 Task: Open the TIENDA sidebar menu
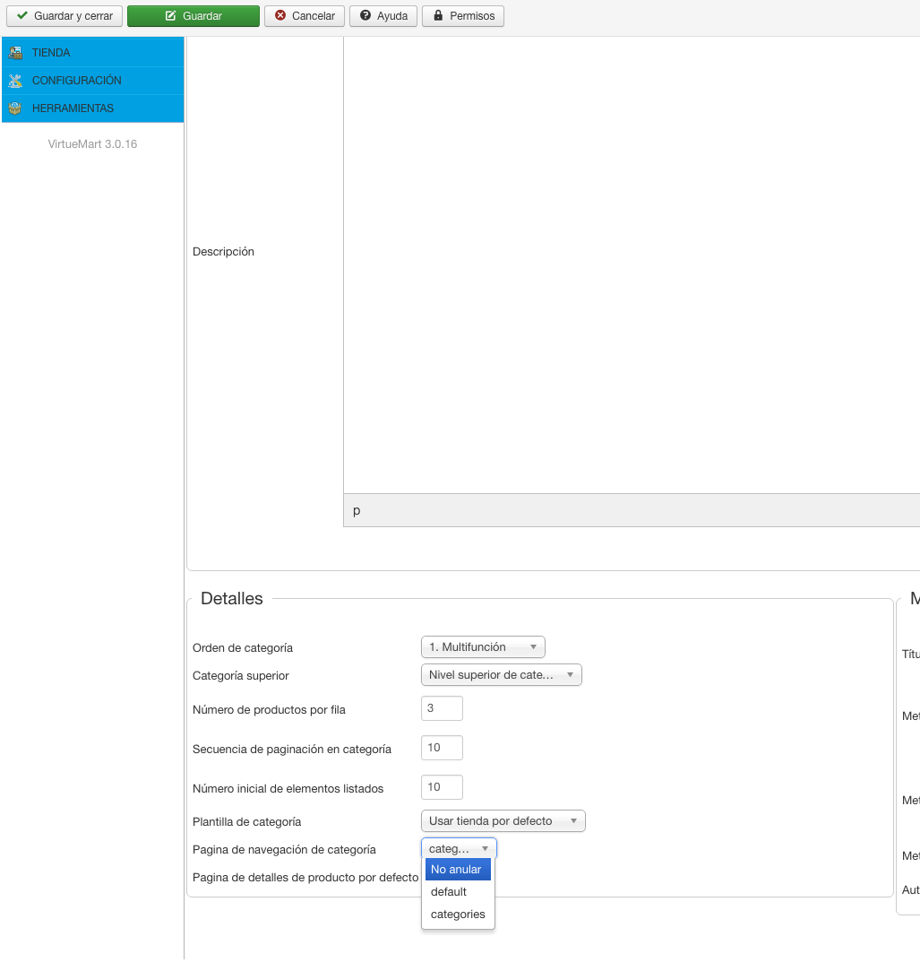pyautogui.click(x=93, y=53)
